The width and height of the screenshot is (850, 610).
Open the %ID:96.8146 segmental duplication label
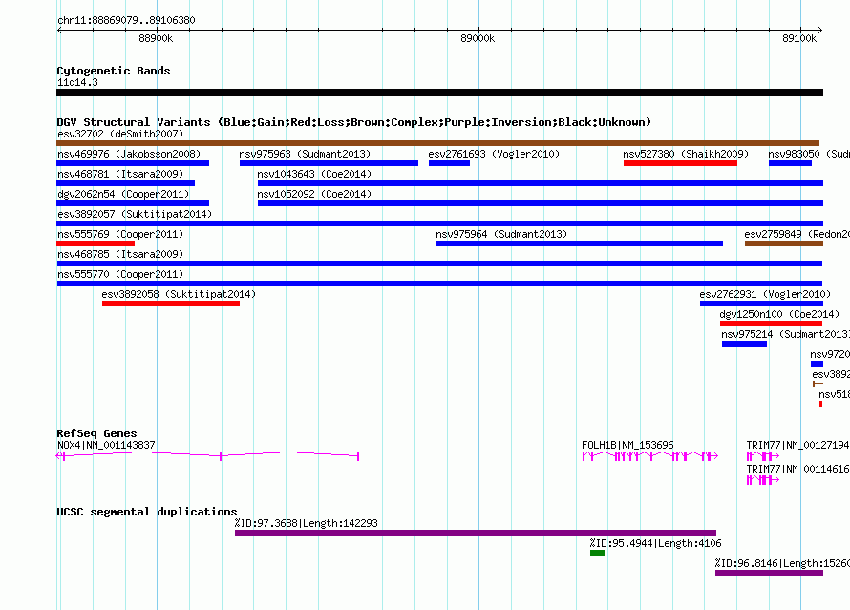click(782, 563)
